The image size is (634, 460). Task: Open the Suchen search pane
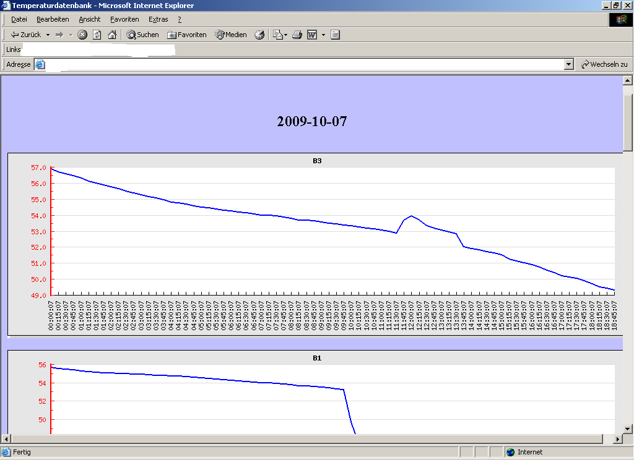point(143,35)
